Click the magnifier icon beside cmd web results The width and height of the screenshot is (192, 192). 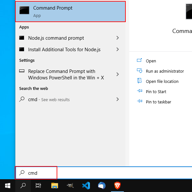(x=22, y=99)
